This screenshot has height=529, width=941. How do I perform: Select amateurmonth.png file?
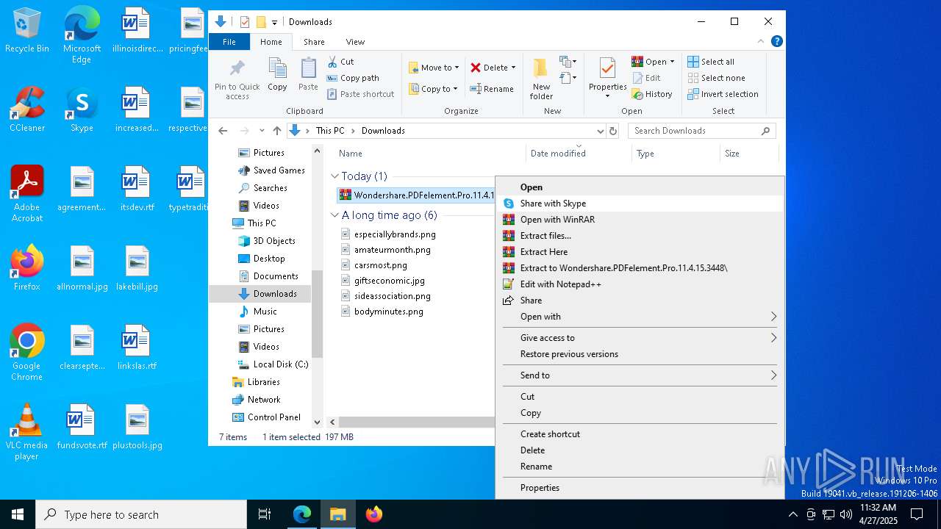click(x=392, y=250)
